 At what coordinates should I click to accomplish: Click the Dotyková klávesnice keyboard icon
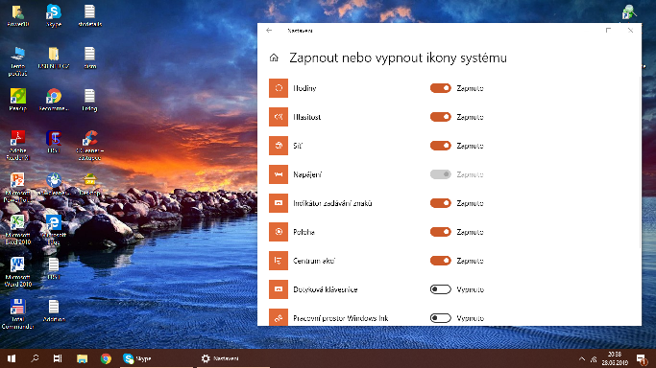(x=279, y=289)
